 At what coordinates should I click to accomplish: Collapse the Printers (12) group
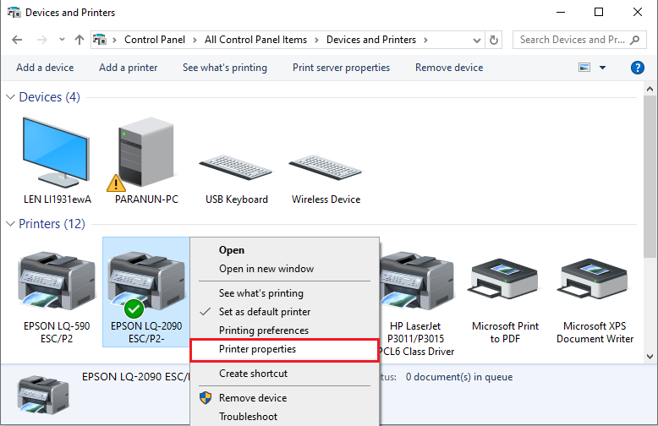coord(11,224)
